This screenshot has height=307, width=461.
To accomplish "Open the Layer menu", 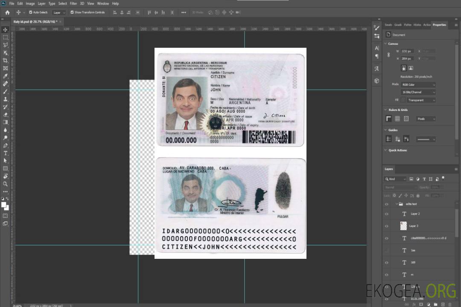I will coord(41,3).
